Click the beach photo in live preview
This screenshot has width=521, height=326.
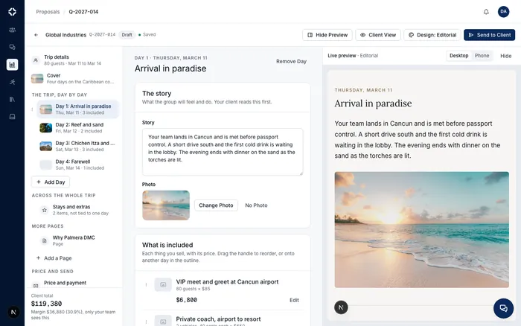pyautogui.click(x=422, y=230)
